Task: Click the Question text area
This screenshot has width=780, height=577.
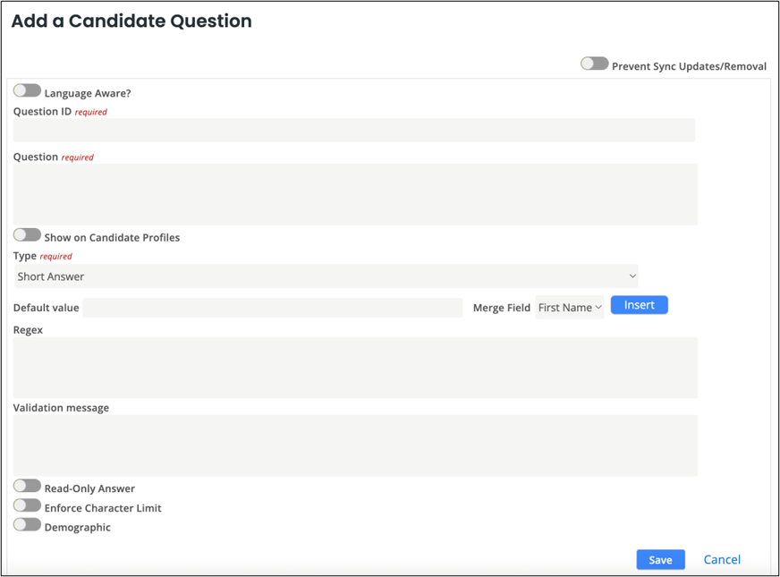Action: pyautogui.click(x=354, y=192)
